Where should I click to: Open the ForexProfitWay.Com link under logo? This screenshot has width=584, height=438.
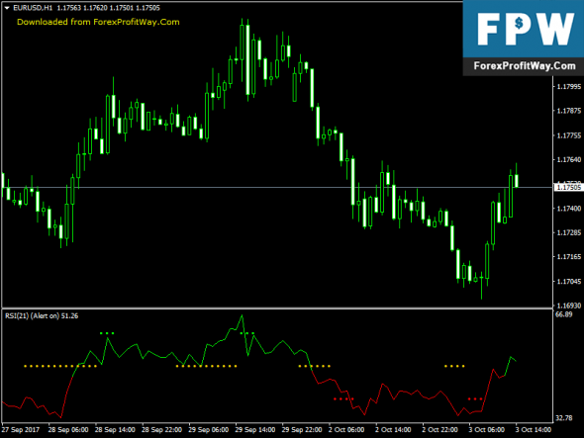[x=525, y=66]
